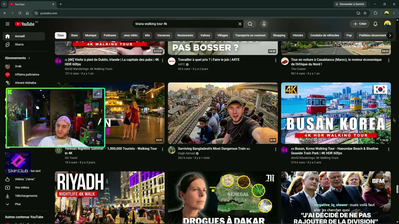The image size is (399, 224).
Task: Start voice search with the microphone
Action: pyautogui.click(x=264, y=24)
